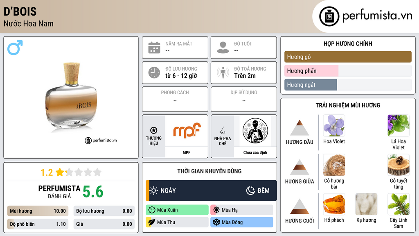Click the Mùa Xuân season label
Screen dimensions: 419x236
pos(167,210)
